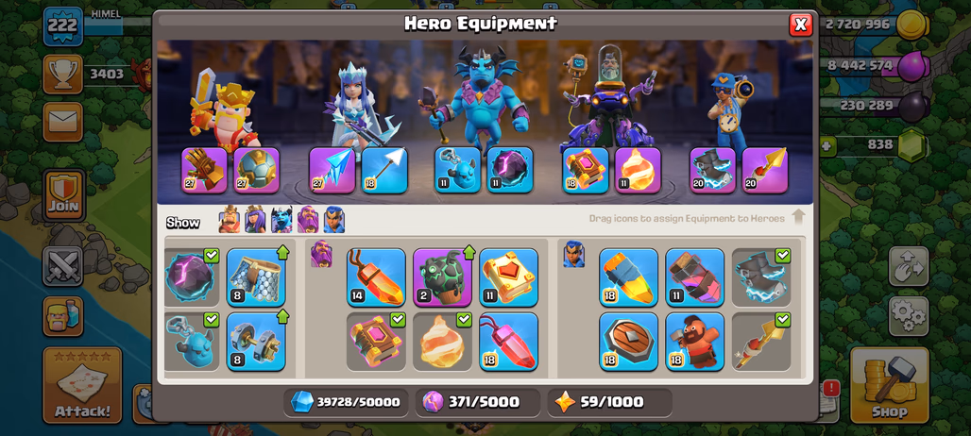
Task: Select the Giant Gauntlet equipment level 27
Action: [204, 170]
